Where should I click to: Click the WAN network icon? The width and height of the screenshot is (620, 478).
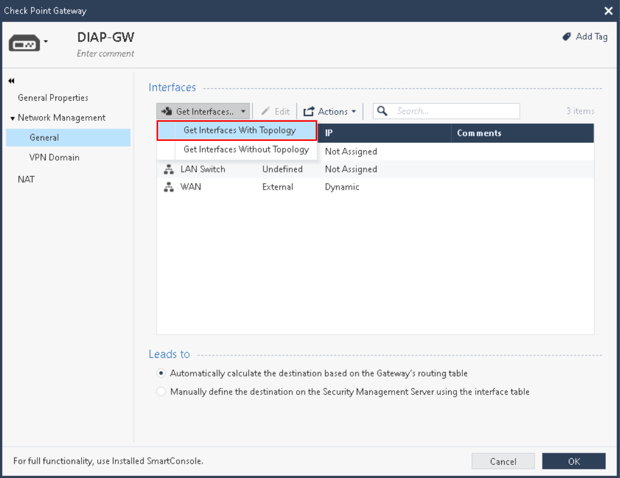169,187
